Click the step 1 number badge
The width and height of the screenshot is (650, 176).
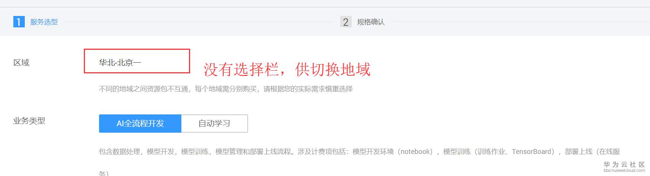tap(19, 22)
